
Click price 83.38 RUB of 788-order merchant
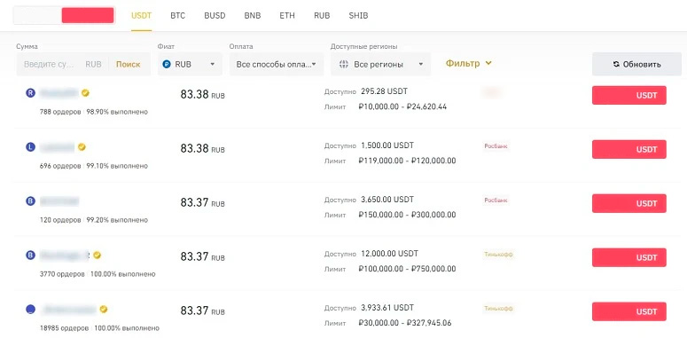click(202, 95)
